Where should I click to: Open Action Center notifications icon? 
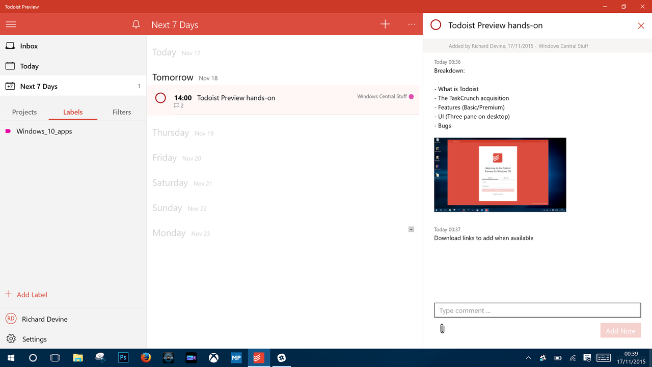tap(587, 358)
